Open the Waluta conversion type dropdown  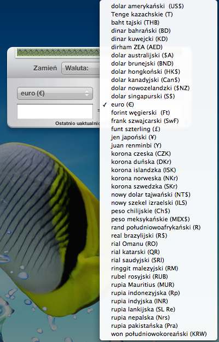pos(80,68)
